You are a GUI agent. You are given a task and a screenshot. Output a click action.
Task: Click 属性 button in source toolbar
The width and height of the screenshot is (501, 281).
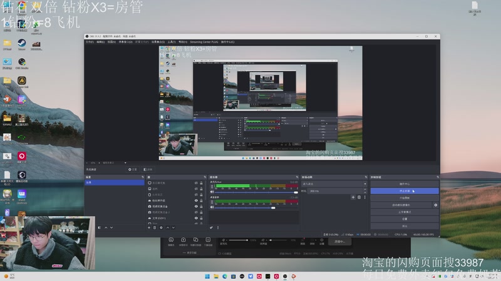coord(133,169)
